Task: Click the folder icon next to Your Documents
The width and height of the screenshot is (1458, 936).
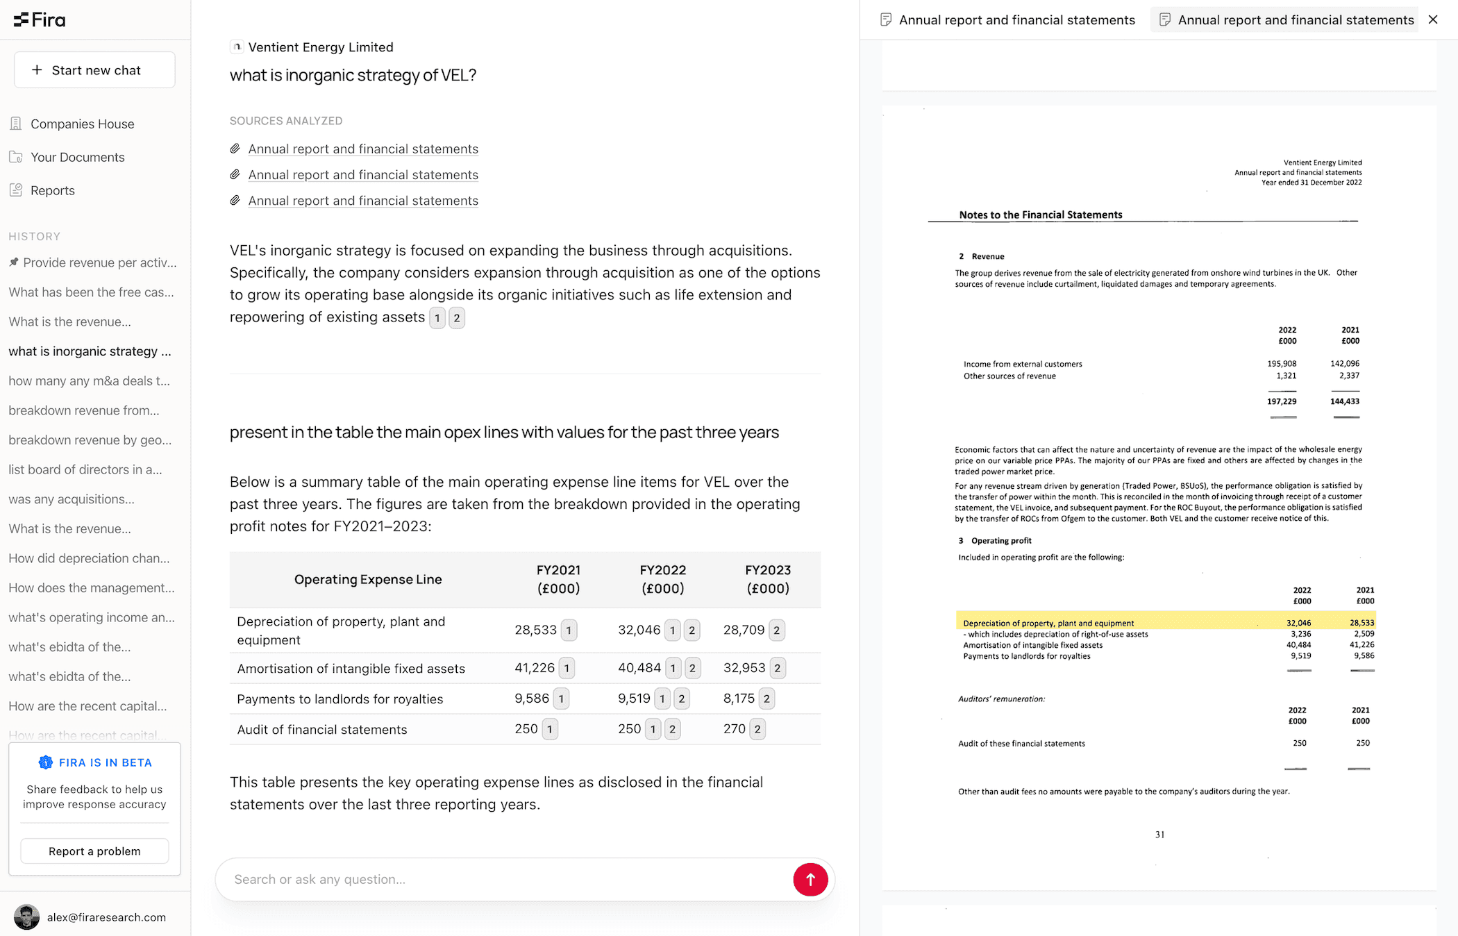Action: (17, 156)
